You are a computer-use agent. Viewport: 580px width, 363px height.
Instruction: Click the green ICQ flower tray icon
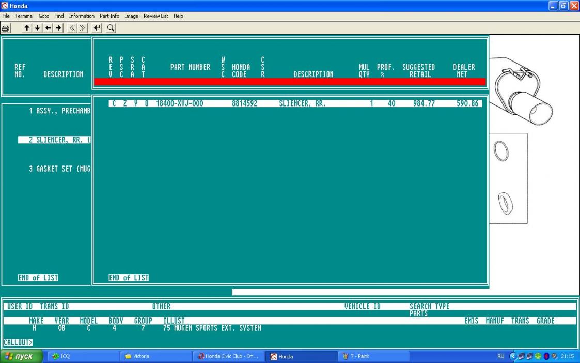(x=538, y=356)
